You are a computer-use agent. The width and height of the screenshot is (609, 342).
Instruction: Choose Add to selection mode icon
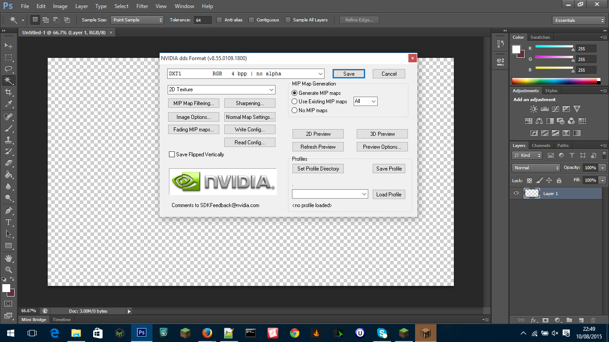pyautogui.click(x=45, y=20)
